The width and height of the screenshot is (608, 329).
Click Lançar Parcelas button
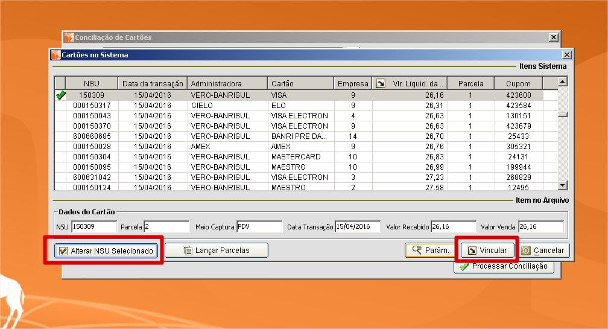(x=216, y=250)
